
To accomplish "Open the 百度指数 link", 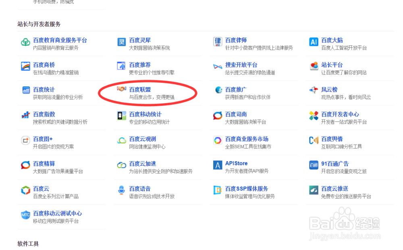I will [x=44, y=114].
